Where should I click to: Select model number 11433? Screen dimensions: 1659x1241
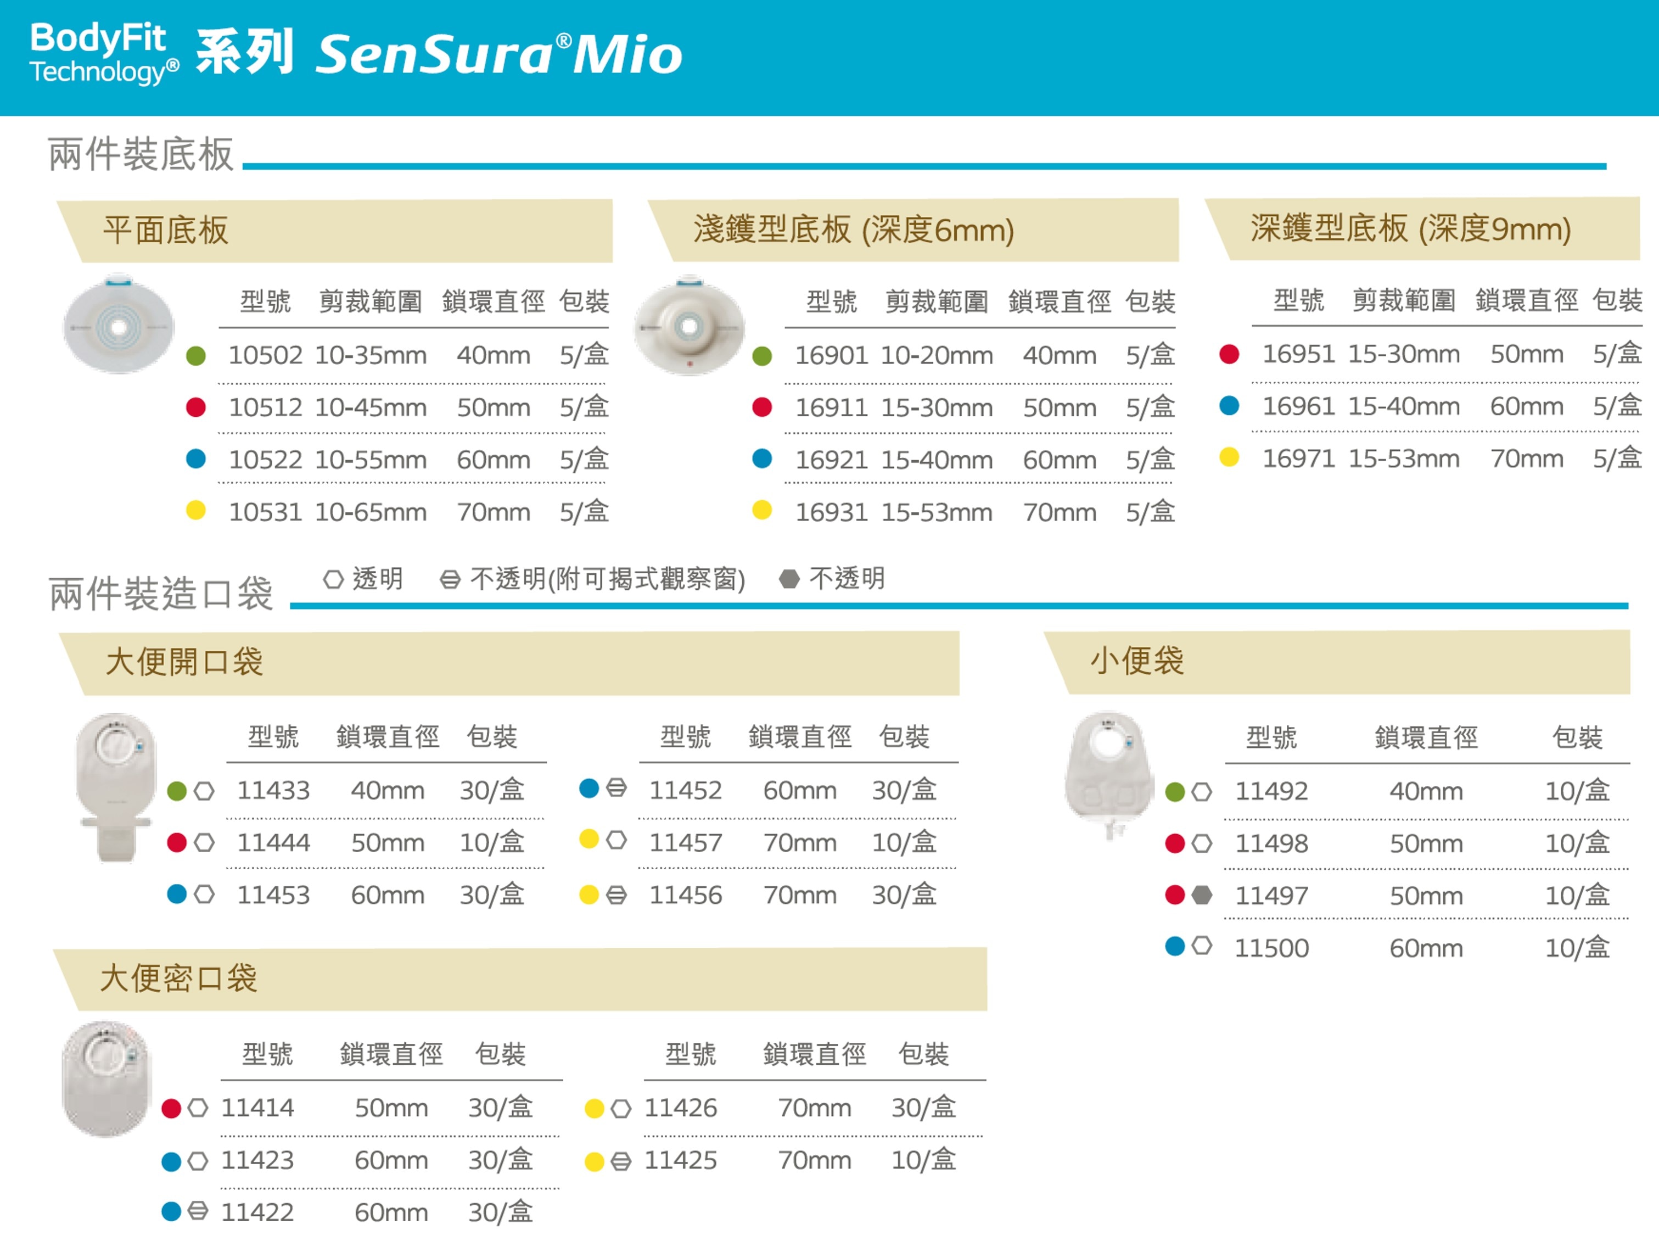point(274,791)
